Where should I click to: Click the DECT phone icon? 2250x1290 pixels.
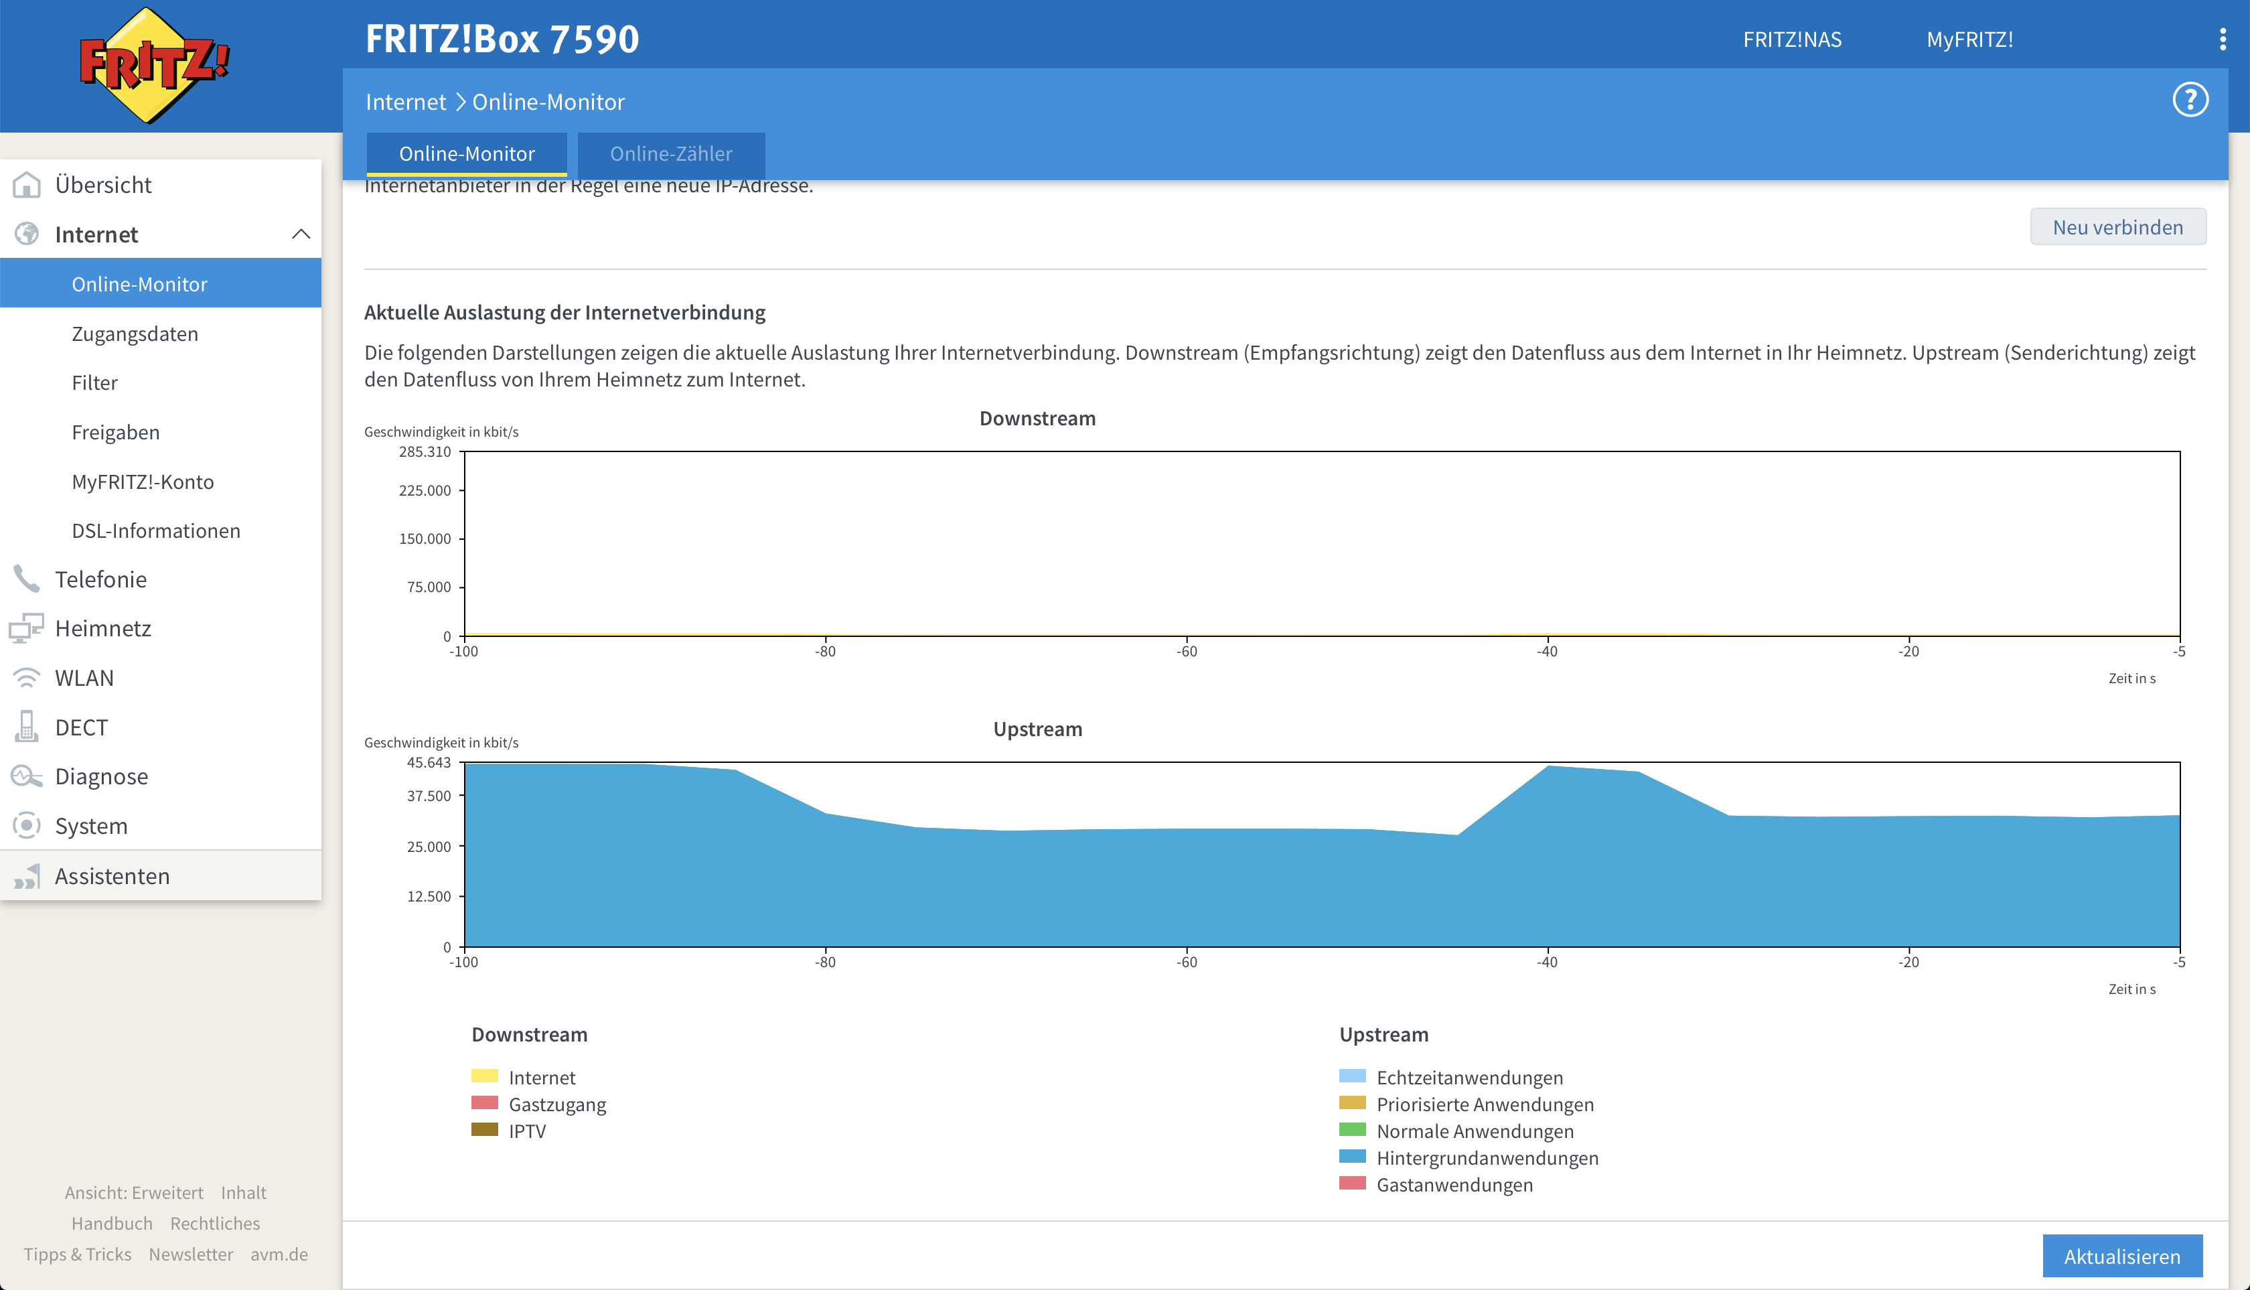coord(27,727)
